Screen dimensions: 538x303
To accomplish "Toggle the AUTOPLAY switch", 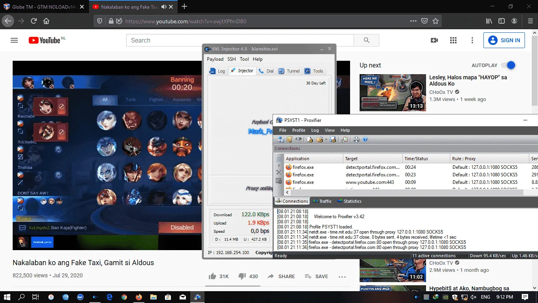I will point(508,65).
